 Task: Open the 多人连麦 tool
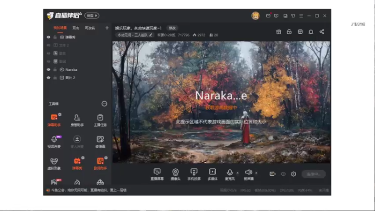[x=77, y=142]
